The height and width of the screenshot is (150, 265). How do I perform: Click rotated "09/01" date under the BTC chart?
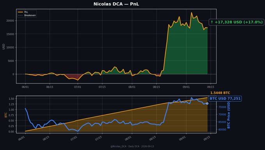[182, 138]
